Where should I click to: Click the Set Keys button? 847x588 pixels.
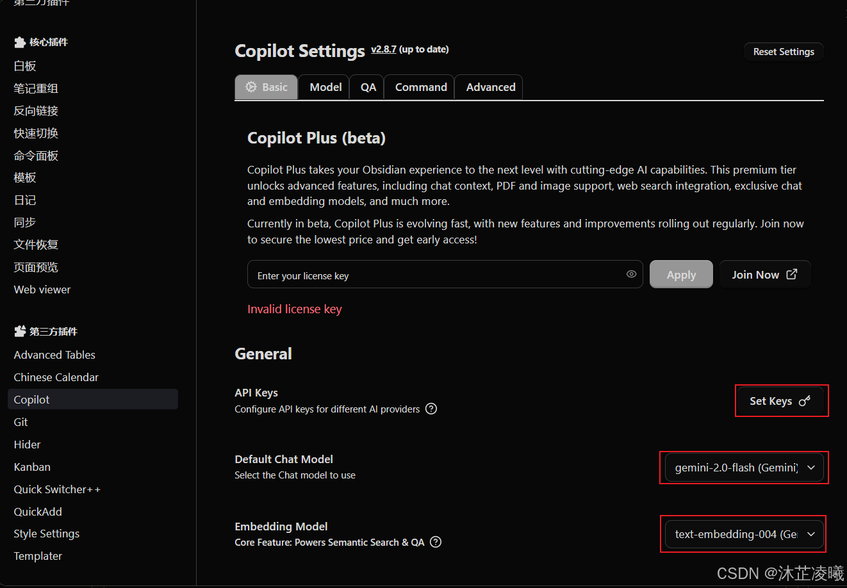[x=780, y=401]
